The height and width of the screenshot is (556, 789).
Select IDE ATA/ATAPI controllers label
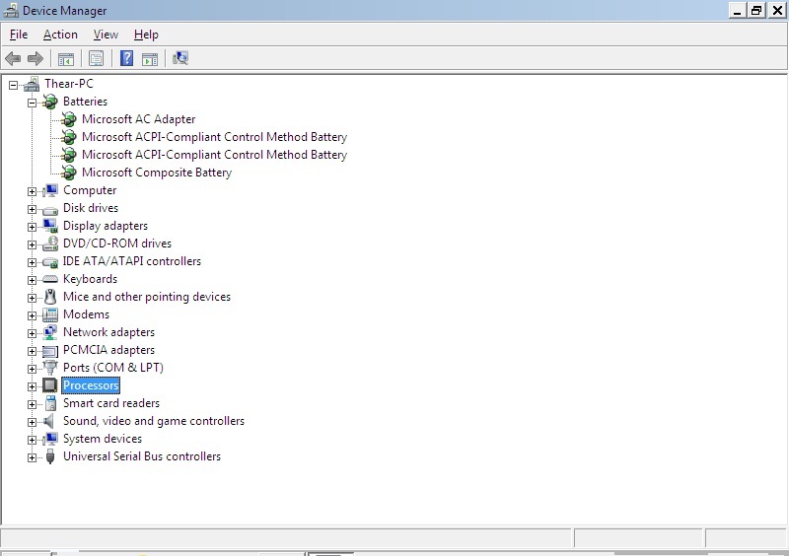pyautogui.click(x=132, y=261)
